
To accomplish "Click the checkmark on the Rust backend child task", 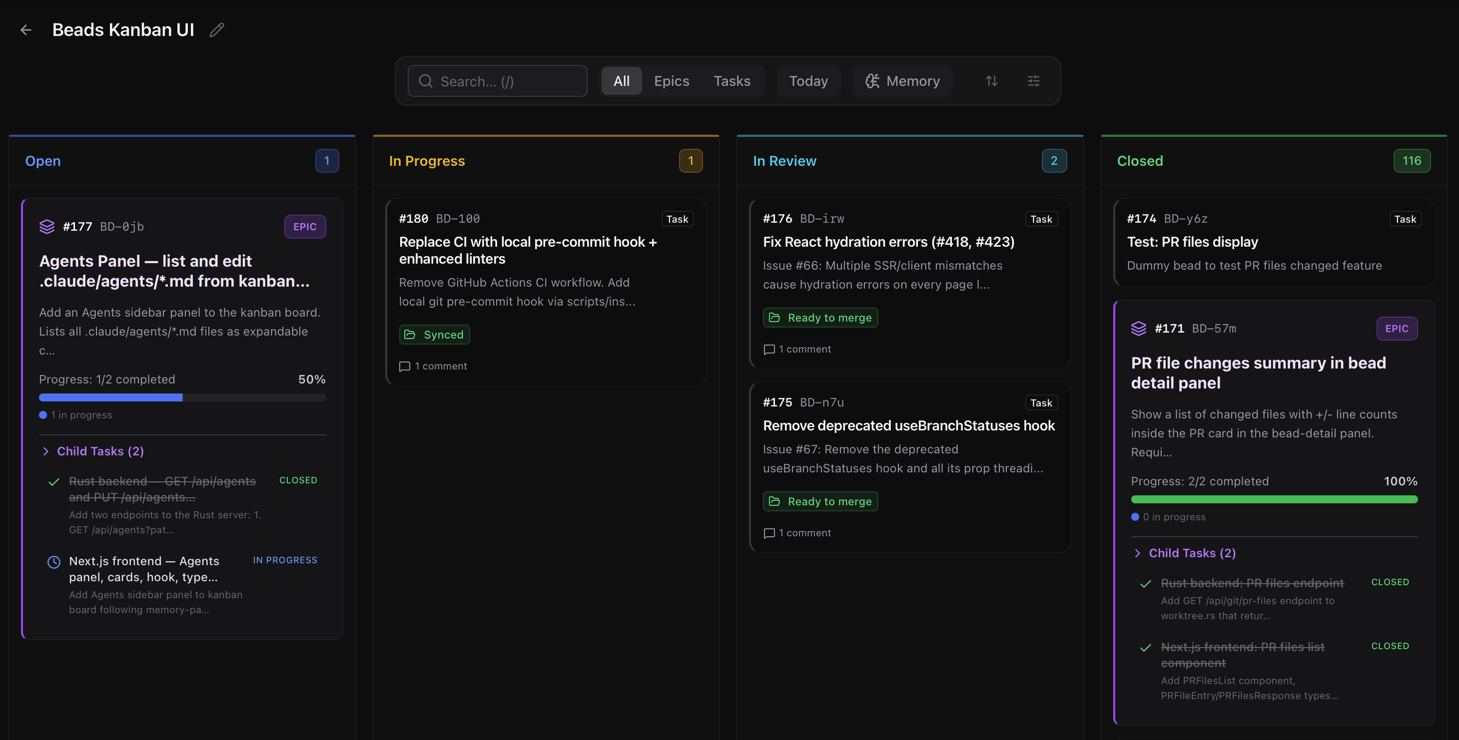I will [x=54, y=482].
